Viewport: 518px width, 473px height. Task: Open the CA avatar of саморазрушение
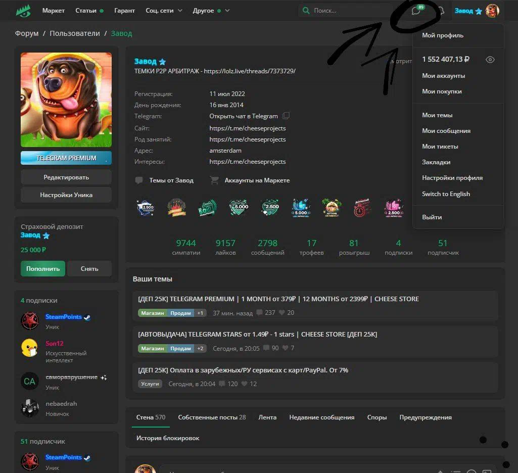click(x=30, y=381)
